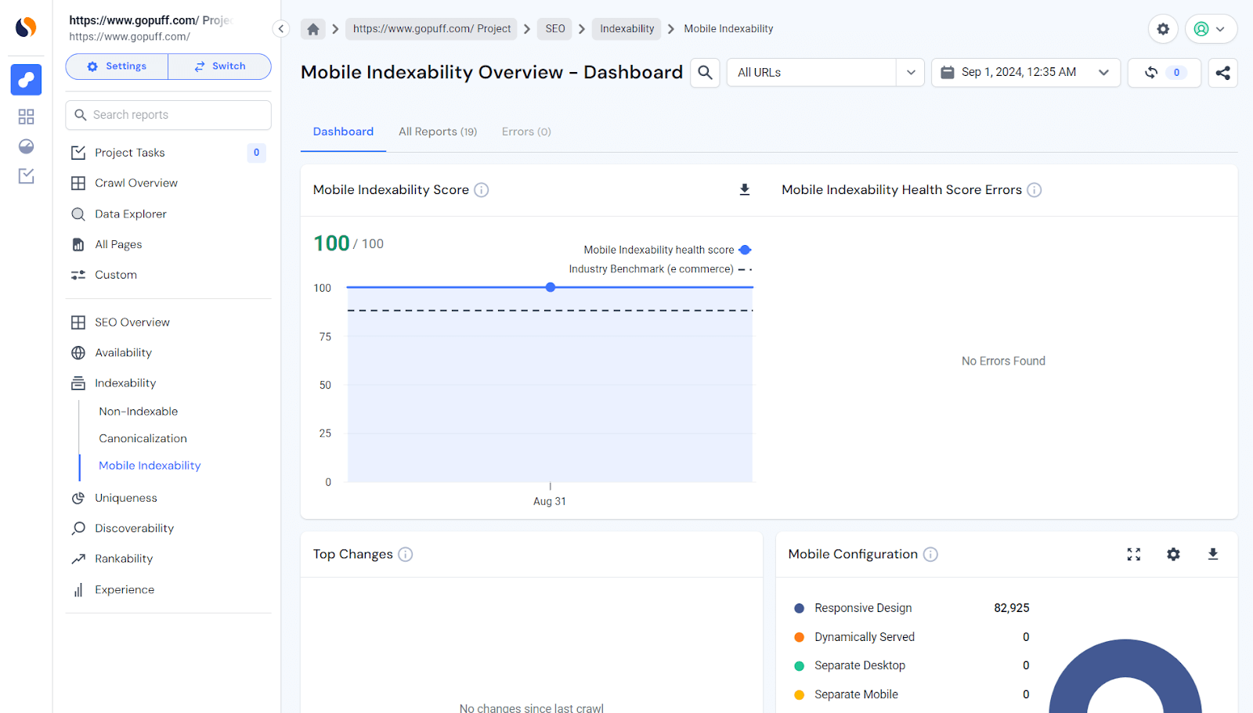
Task: Select the speedometer icon in left rail
Action: point(26,146)
